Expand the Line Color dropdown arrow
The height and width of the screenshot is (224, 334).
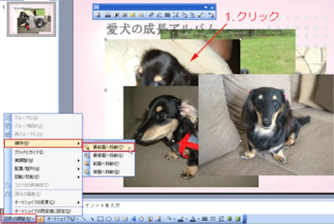(186, 219)
